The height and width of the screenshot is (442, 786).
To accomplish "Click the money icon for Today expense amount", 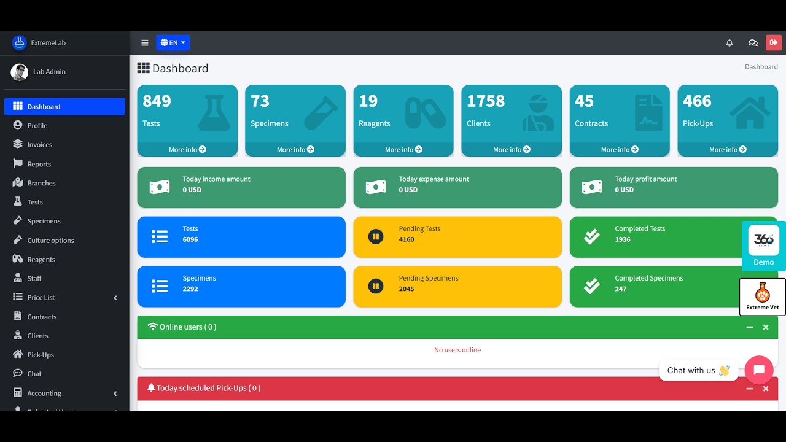I will pyautogui.click(x=376, y=187).
